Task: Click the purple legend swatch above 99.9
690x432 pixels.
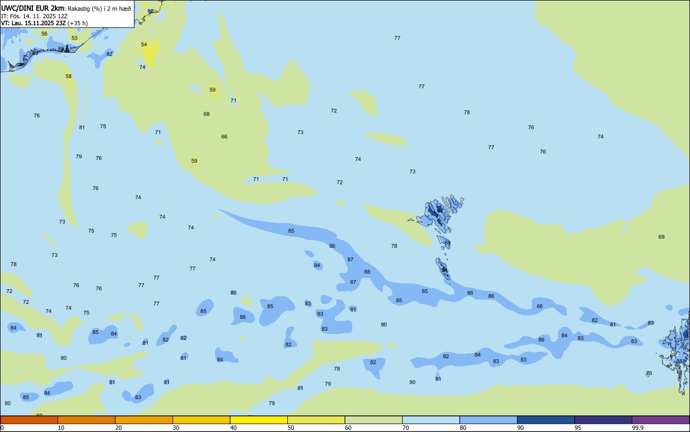Action: [x=660, y=420]
